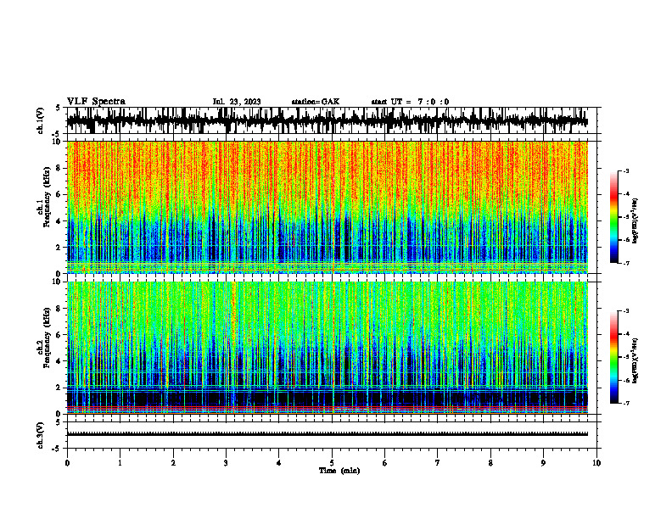Click the "ch.3(V)" axis label
The height and width of the screenshot is (519, 672).
tap(41, 435)
